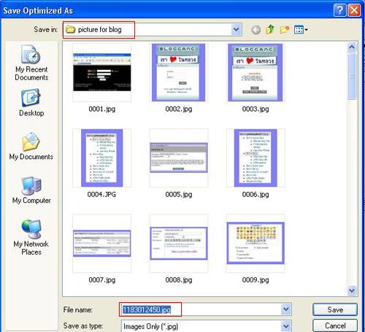Expand the Save in folder dropdown

(x=236, y=30)
